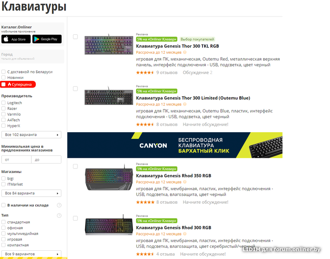Click 'Начните обсуждение!' for Thor 300 Limited
This screenshot has height=259, width=330.
pyautogui.click(x=205, y=124)
